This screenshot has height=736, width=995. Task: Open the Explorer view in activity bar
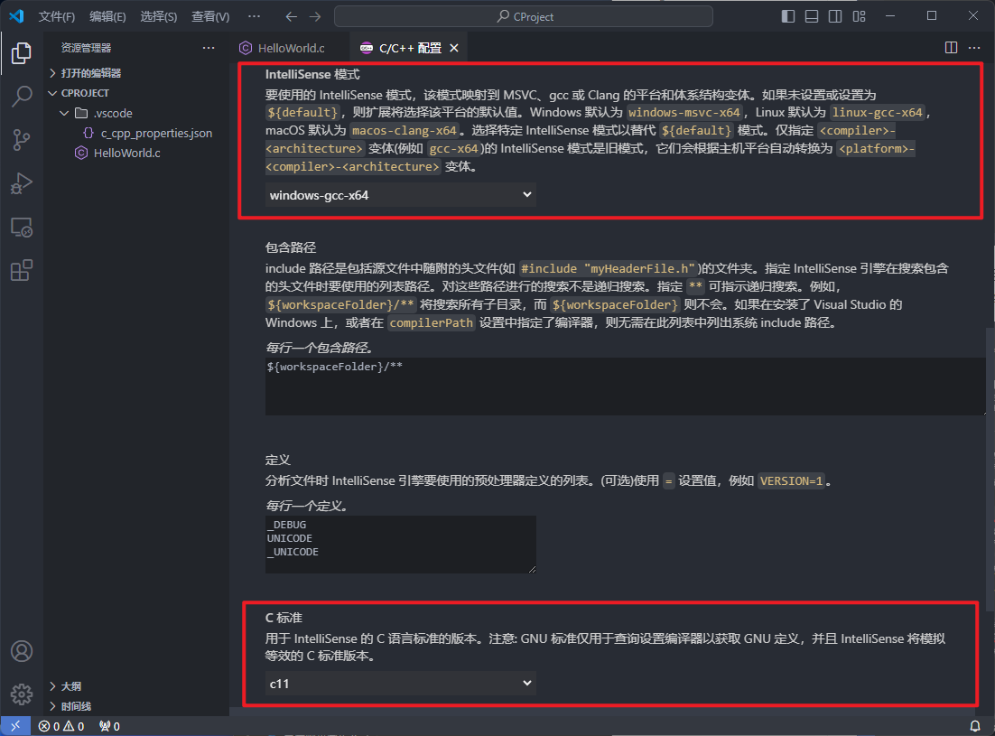pyautogui.click(x=22, y=53)
